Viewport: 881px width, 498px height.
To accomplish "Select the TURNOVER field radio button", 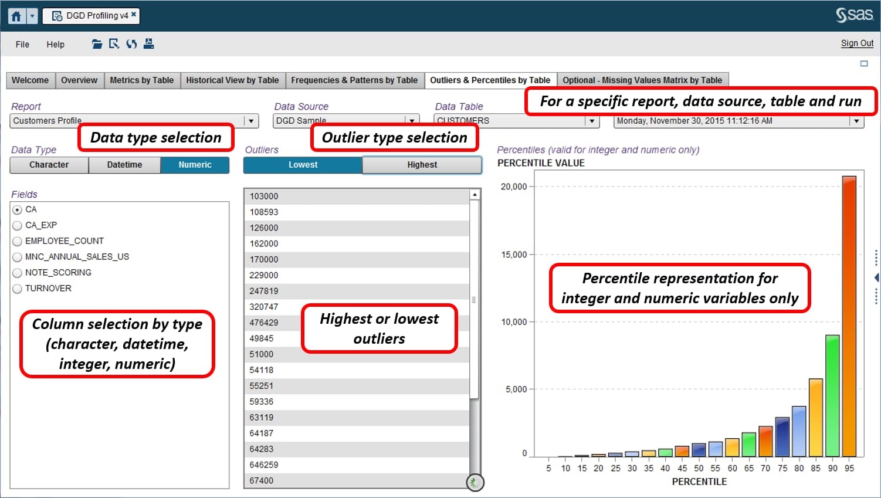I will 17,288.
